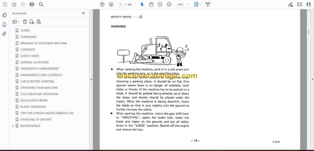Image resolution: width=314 pixels, height=151 pixels.
Task: Open the FOREWORD bookmark
Action: [29, 37]
